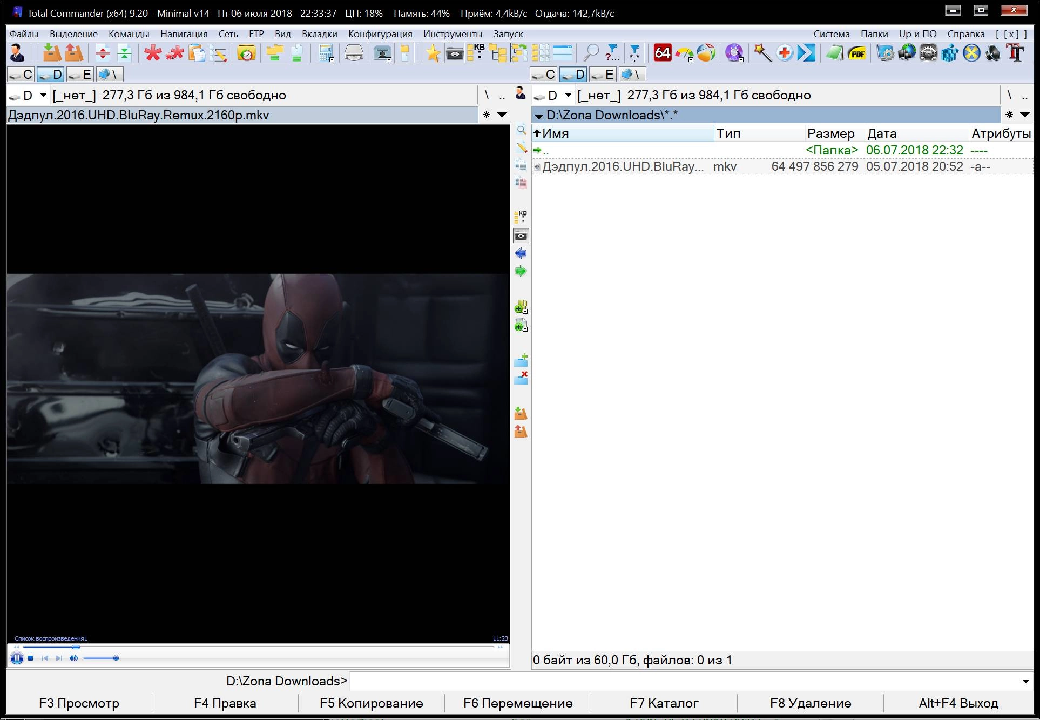
Task: Click the calculator toolbar icon
Action: [x=325, y=53]
